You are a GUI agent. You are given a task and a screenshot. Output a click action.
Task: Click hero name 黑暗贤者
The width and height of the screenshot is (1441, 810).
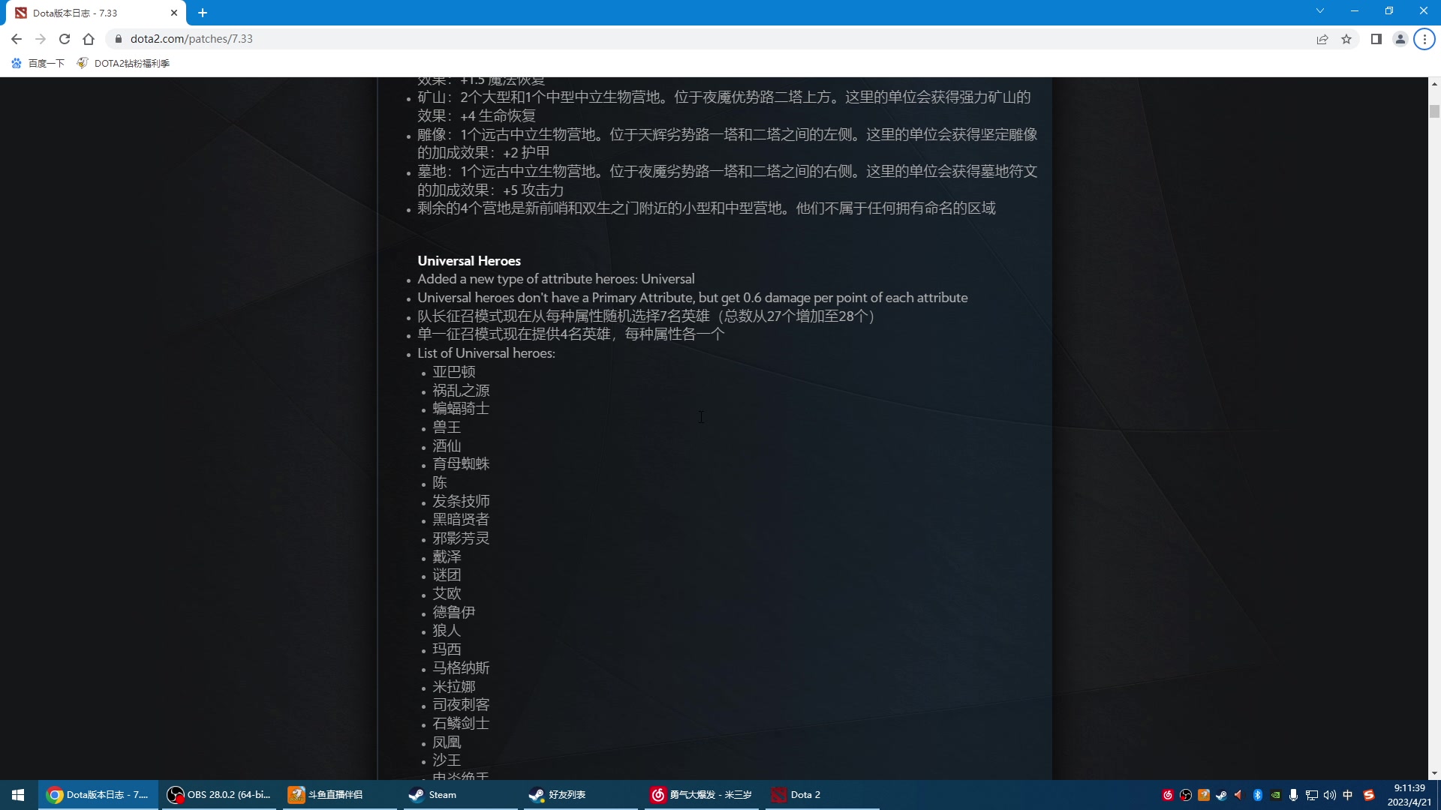click(x=461, y=520)
